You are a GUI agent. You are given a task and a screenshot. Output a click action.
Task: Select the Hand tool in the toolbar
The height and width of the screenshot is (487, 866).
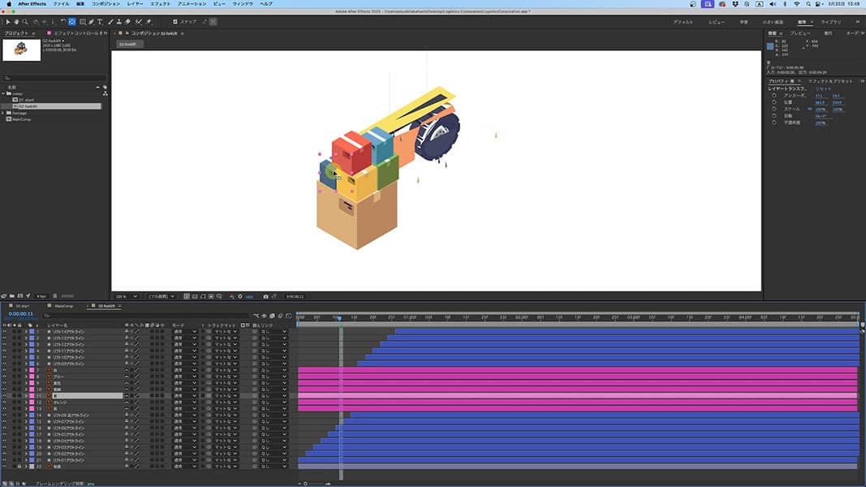click(x=16, y=22)
